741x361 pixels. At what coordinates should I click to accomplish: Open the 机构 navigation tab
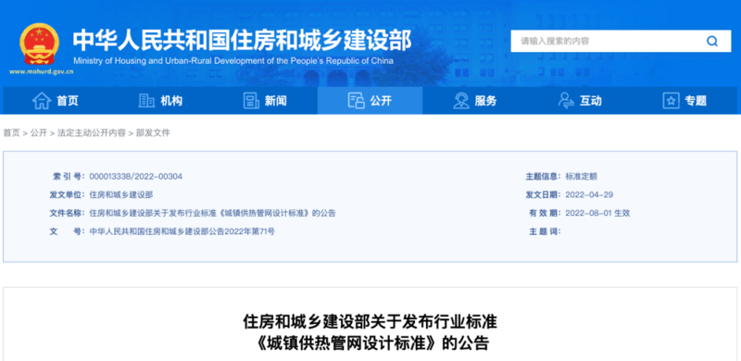[x=160, y=101]
